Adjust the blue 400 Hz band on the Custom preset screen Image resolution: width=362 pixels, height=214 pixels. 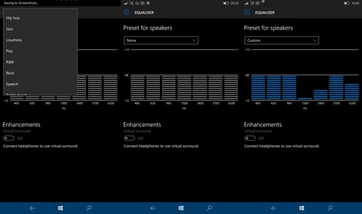tap(258, 88)
